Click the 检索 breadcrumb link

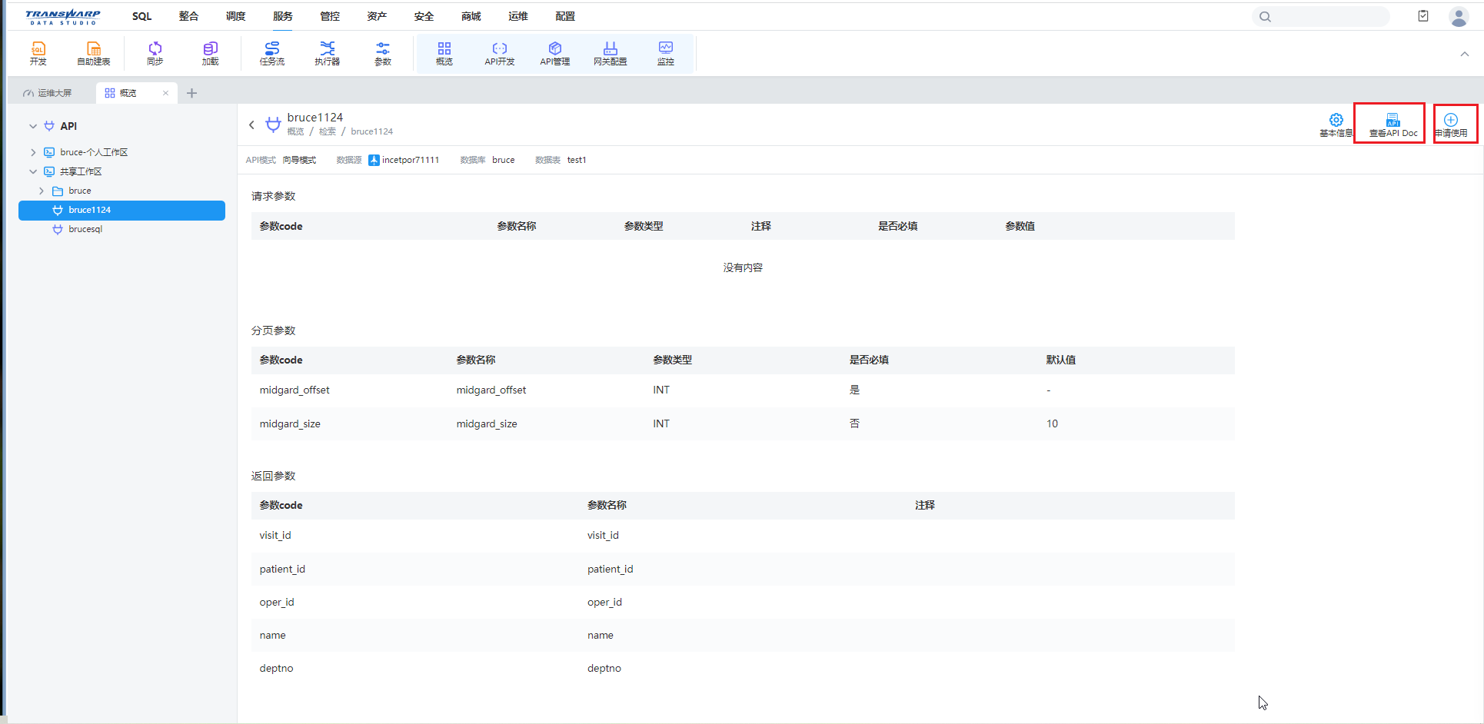[x=328, y=131]
